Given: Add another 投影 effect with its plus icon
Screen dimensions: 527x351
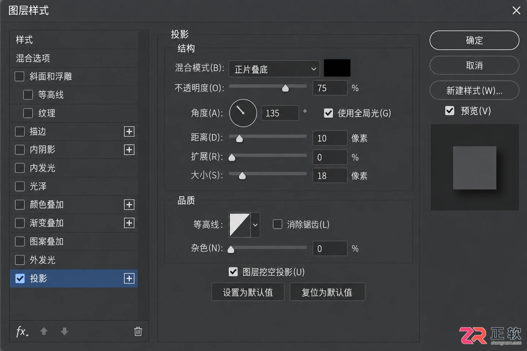Looking at the screenshot, I should 129,279.
